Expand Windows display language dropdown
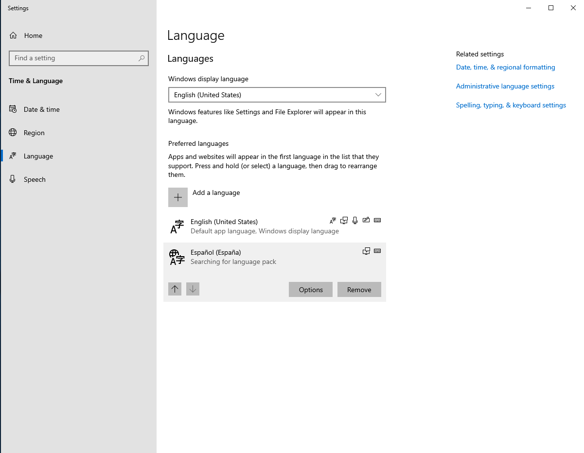 277,95
